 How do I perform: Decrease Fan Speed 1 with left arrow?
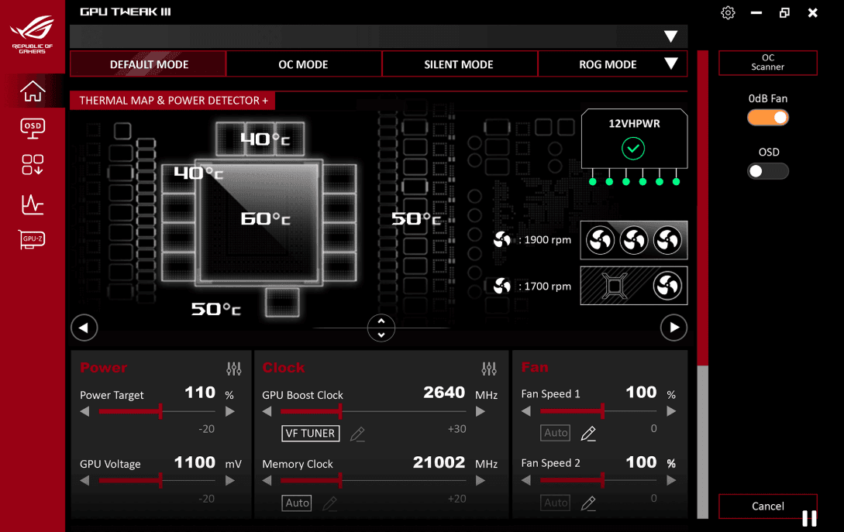click(x=526, y=411)
